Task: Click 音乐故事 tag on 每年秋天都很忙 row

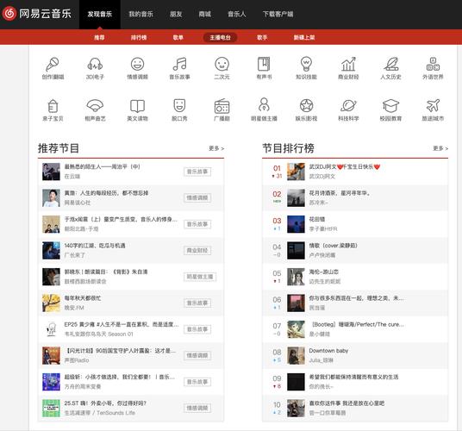Action: 197,303
